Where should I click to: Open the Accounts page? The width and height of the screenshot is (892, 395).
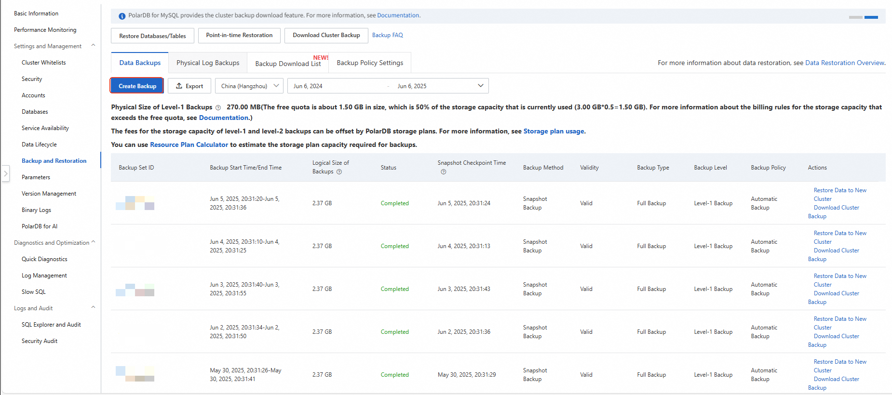(x=33, y=95)
